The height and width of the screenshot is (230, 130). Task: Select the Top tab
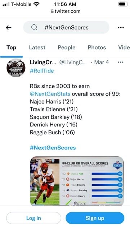[11, 47]
